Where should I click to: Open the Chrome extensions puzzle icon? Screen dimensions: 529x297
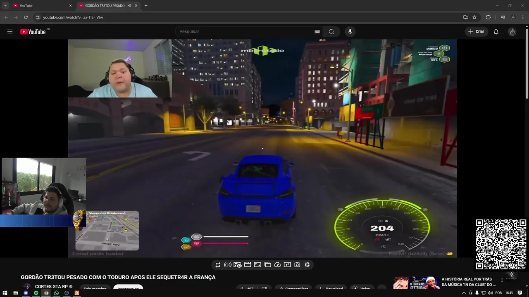[x=488, y=17]
